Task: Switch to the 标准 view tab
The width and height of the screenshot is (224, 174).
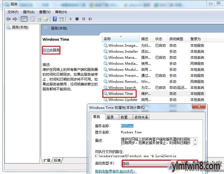Action: coord(57,160)
